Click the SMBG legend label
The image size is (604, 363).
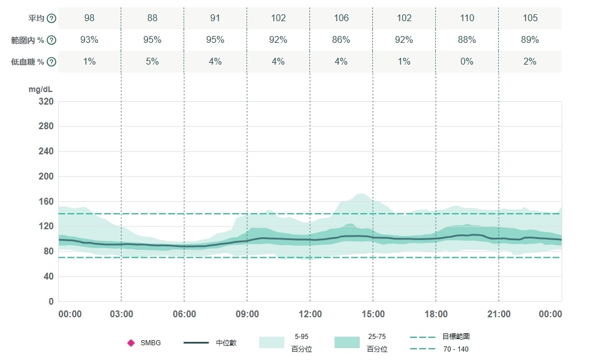(x=151, y=343)
